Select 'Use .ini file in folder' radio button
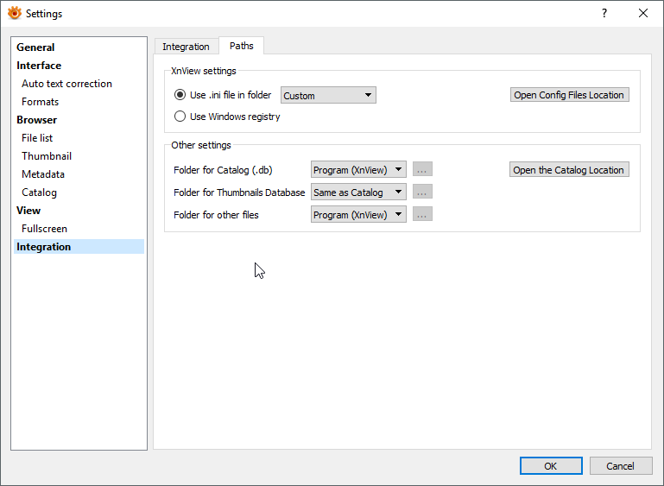The height and width of the screenshot is (486, 664). (180, 95)
